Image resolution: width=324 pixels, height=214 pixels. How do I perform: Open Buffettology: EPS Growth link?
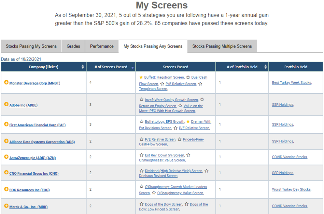pyautogui.click(x=165, y=122)
